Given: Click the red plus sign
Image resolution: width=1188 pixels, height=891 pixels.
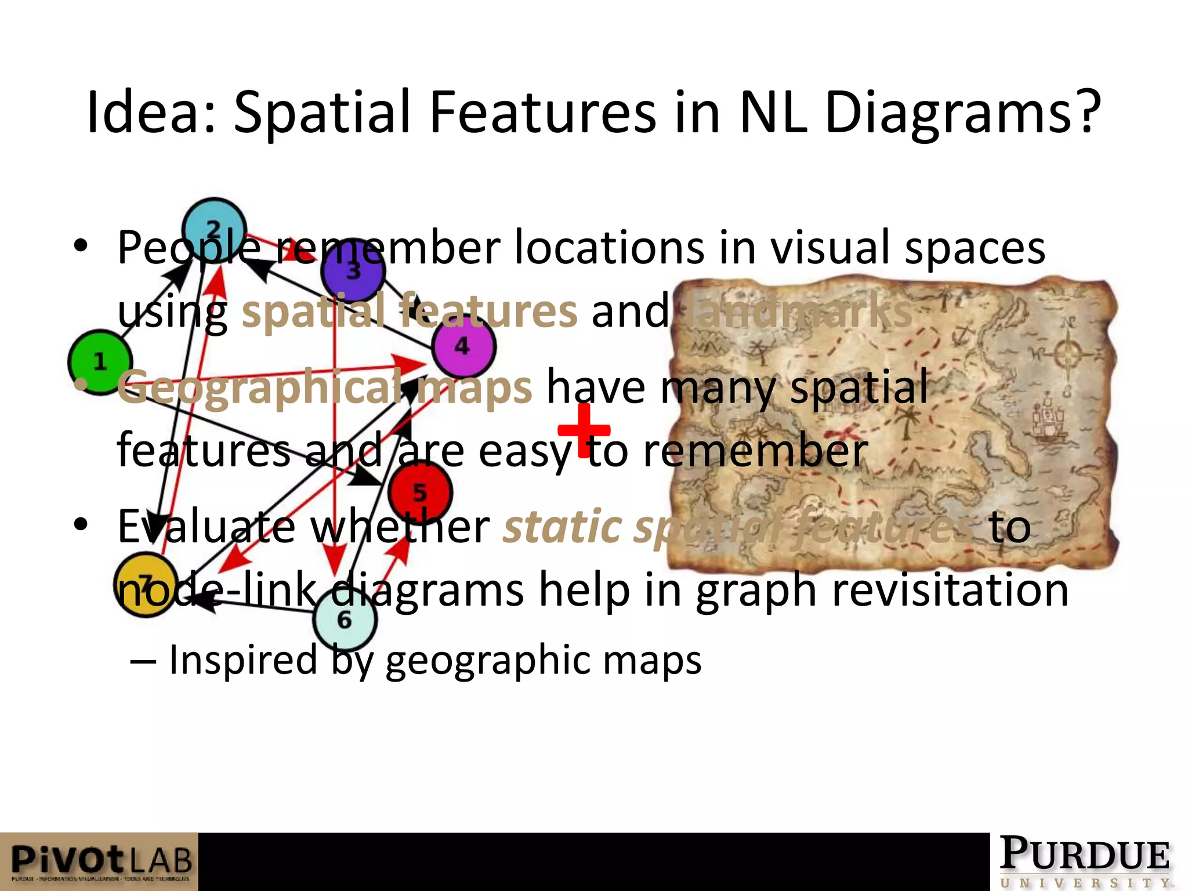Looking at the screenshot, I should (x=583, y=429).
